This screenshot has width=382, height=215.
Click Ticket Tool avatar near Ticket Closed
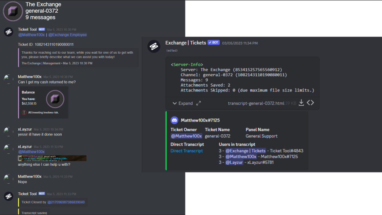point(8,196)
